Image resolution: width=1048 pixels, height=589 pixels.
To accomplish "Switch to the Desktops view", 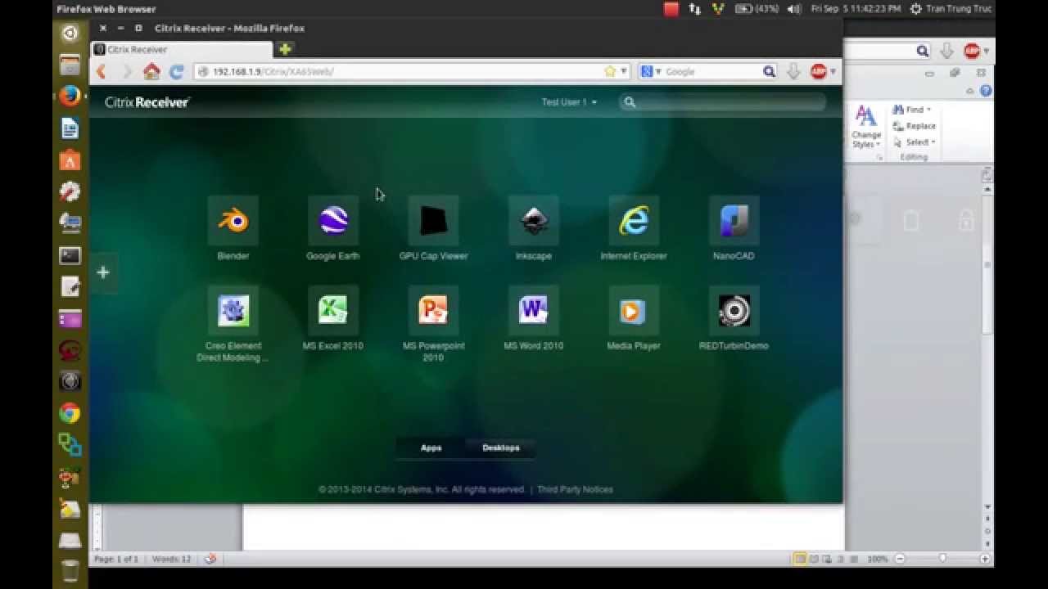I will point(500,447).
